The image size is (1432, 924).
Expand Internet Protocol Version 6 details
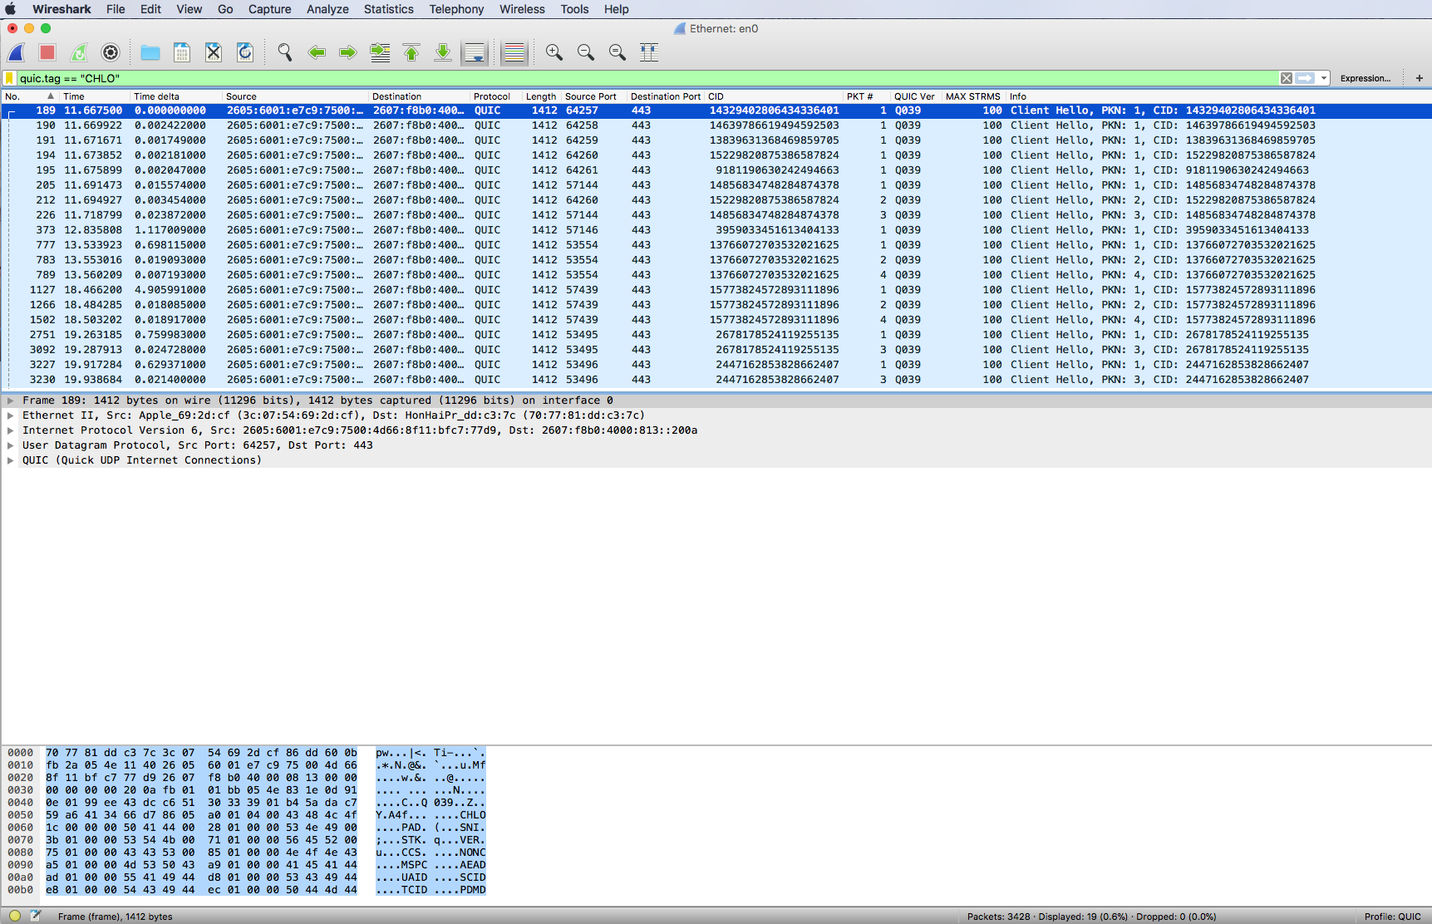[11, 430]
